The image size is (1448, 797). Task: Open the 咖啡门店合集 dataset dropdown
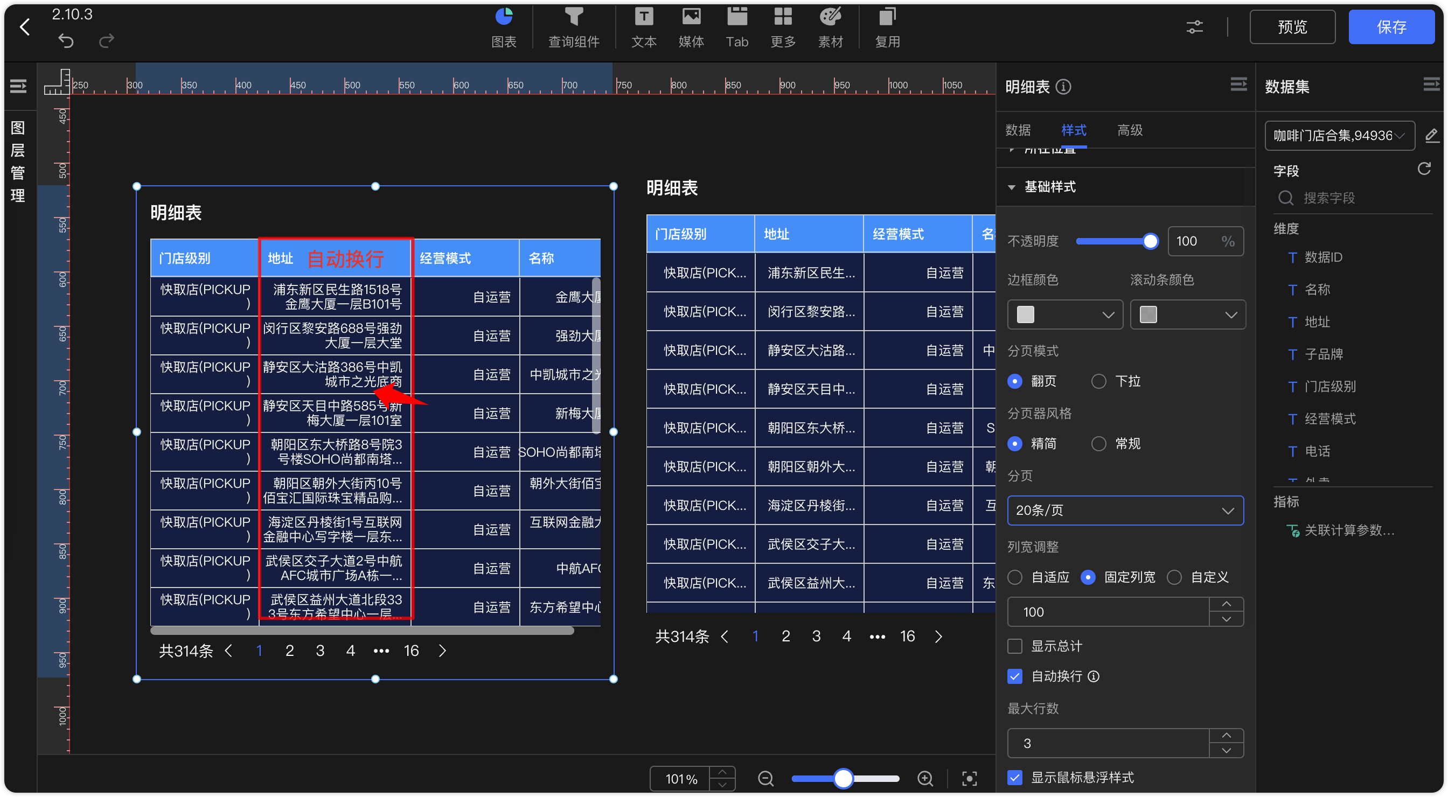1340,136
